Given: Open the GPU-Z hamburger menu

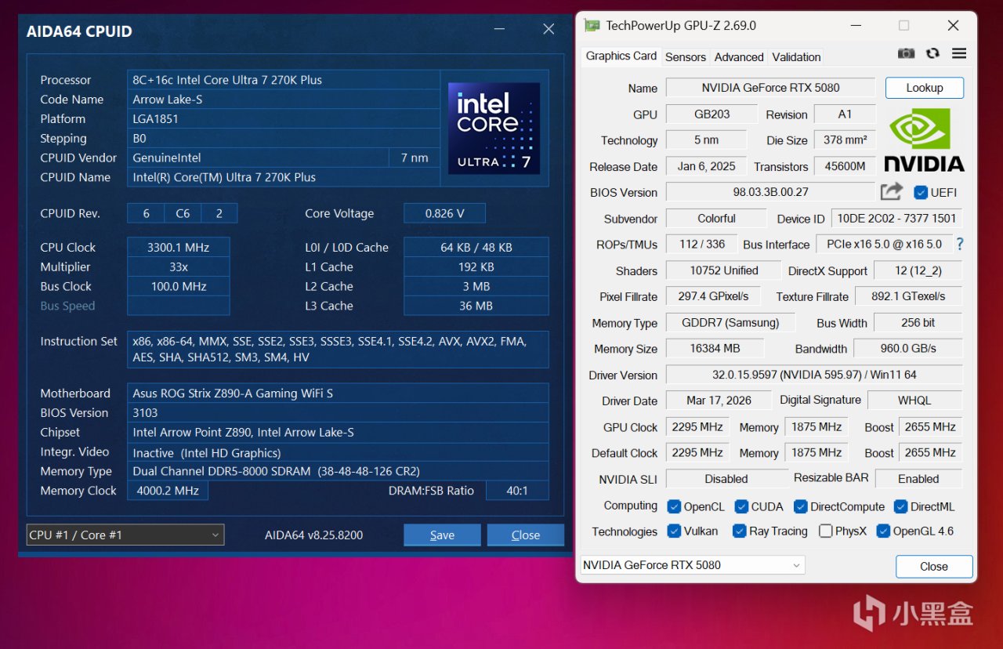Looking at the screenshot, I should pos(959,53).
